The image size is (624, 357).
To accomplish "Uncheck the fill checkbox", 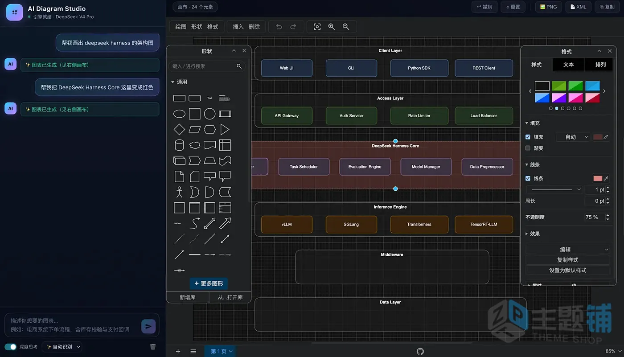I will [528, 137].
